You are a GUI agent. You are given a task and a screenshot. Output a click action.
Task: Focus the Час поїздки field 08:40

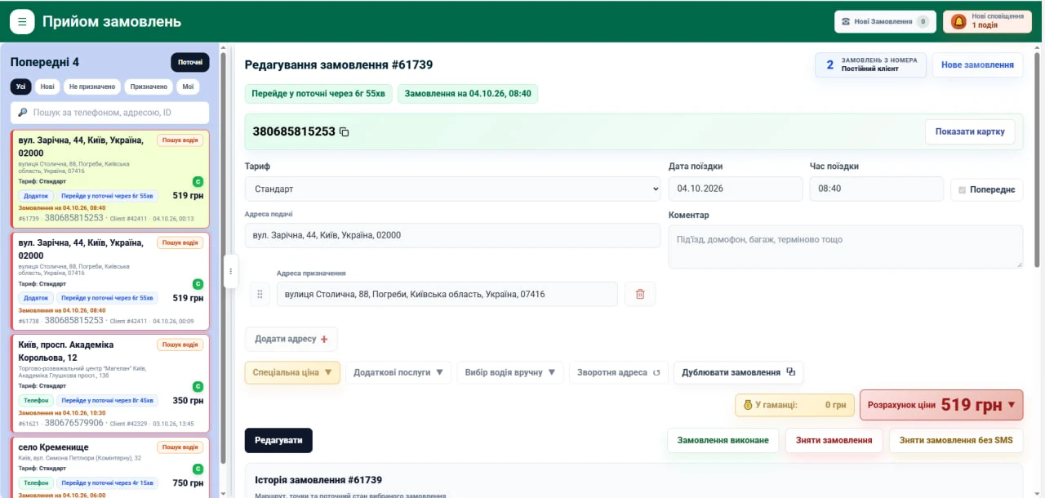tap(877, 189)
